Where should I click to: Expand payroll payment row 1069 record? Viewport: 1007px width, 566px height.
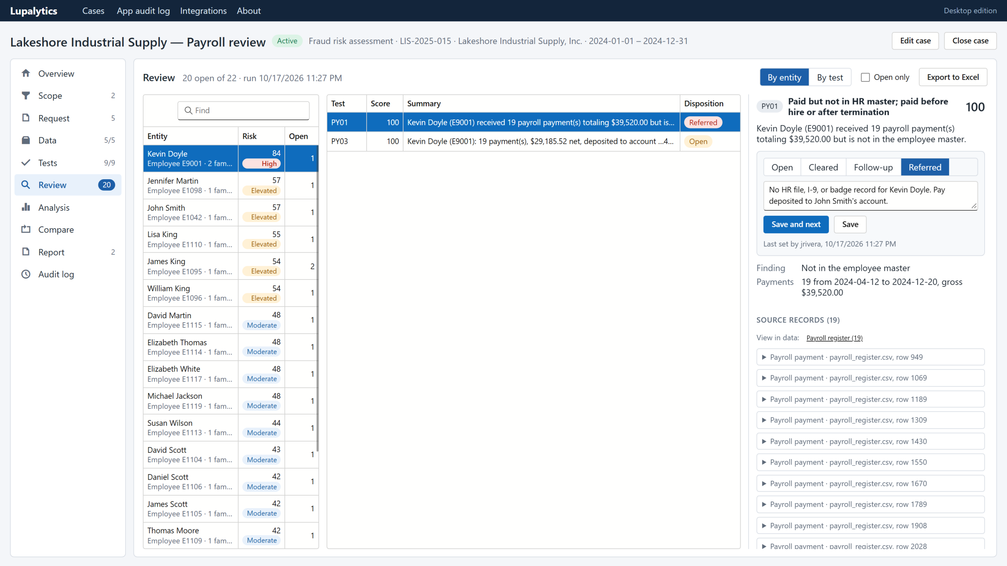click(870, 378)
